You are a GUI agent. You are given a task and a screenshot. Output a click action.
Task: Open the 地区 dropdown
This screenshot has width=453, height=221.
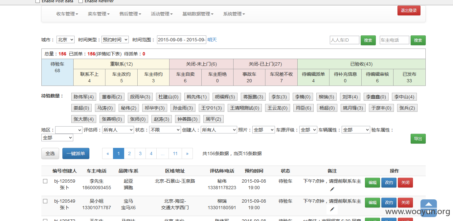pyautogui.click(x=69, y=130)
